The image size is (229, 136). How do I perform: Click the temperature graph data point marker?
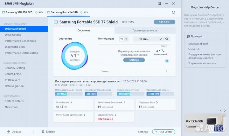click(167, 61)
